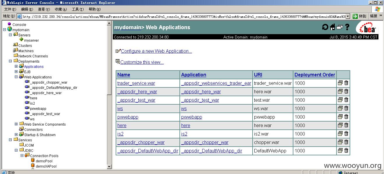Delete the ws web application row
The width and height of the screenshot is (384, 174).
tap(346, 108)
